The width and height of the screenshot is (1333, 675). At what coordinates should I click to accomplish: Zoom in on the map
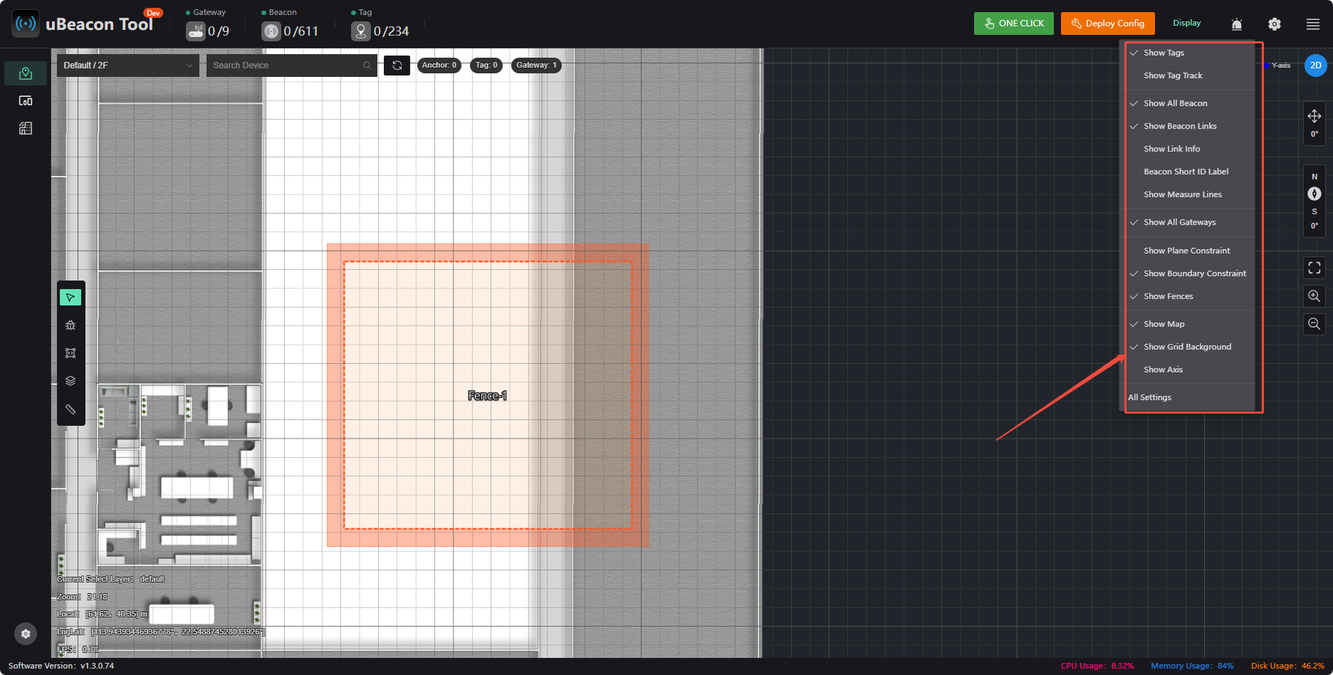click(x=1314, y=295)
